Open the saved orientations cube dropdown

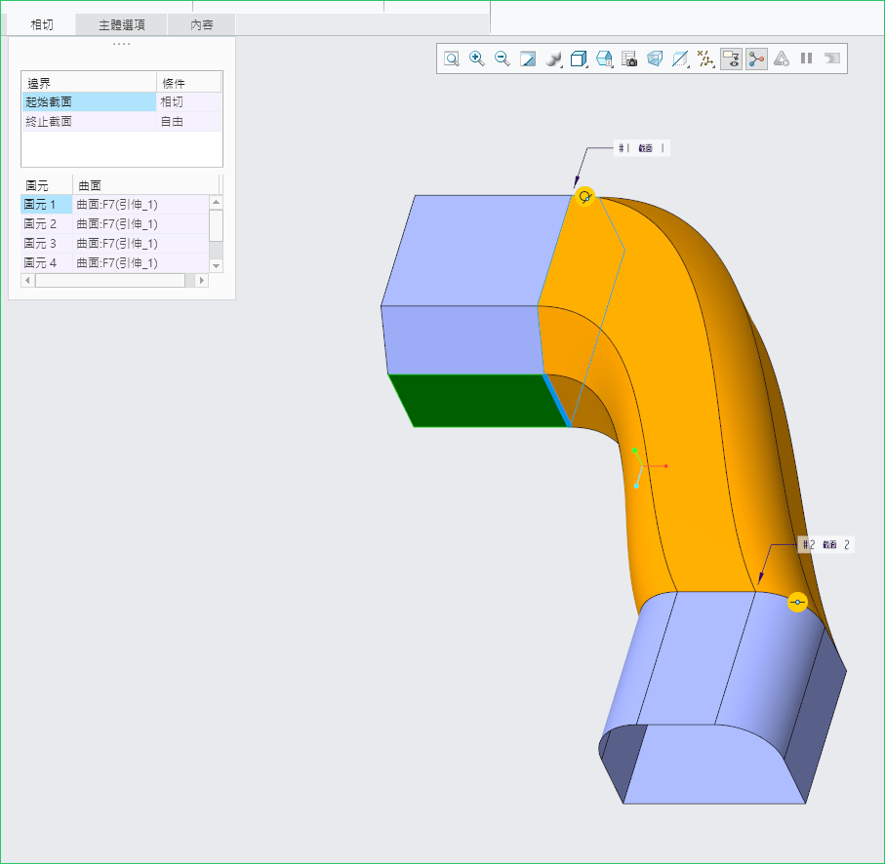pyautogui.click(x=579, y=59)
